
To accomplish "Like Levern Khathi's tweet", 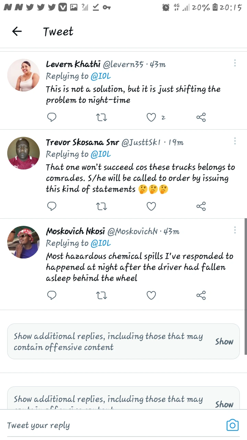I will click(151, 118).
